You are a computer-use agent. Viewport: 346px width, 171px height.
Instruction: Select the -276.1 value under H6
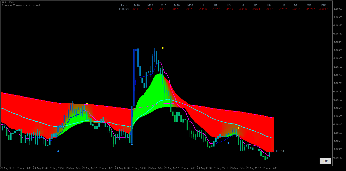tap(256, 9)
